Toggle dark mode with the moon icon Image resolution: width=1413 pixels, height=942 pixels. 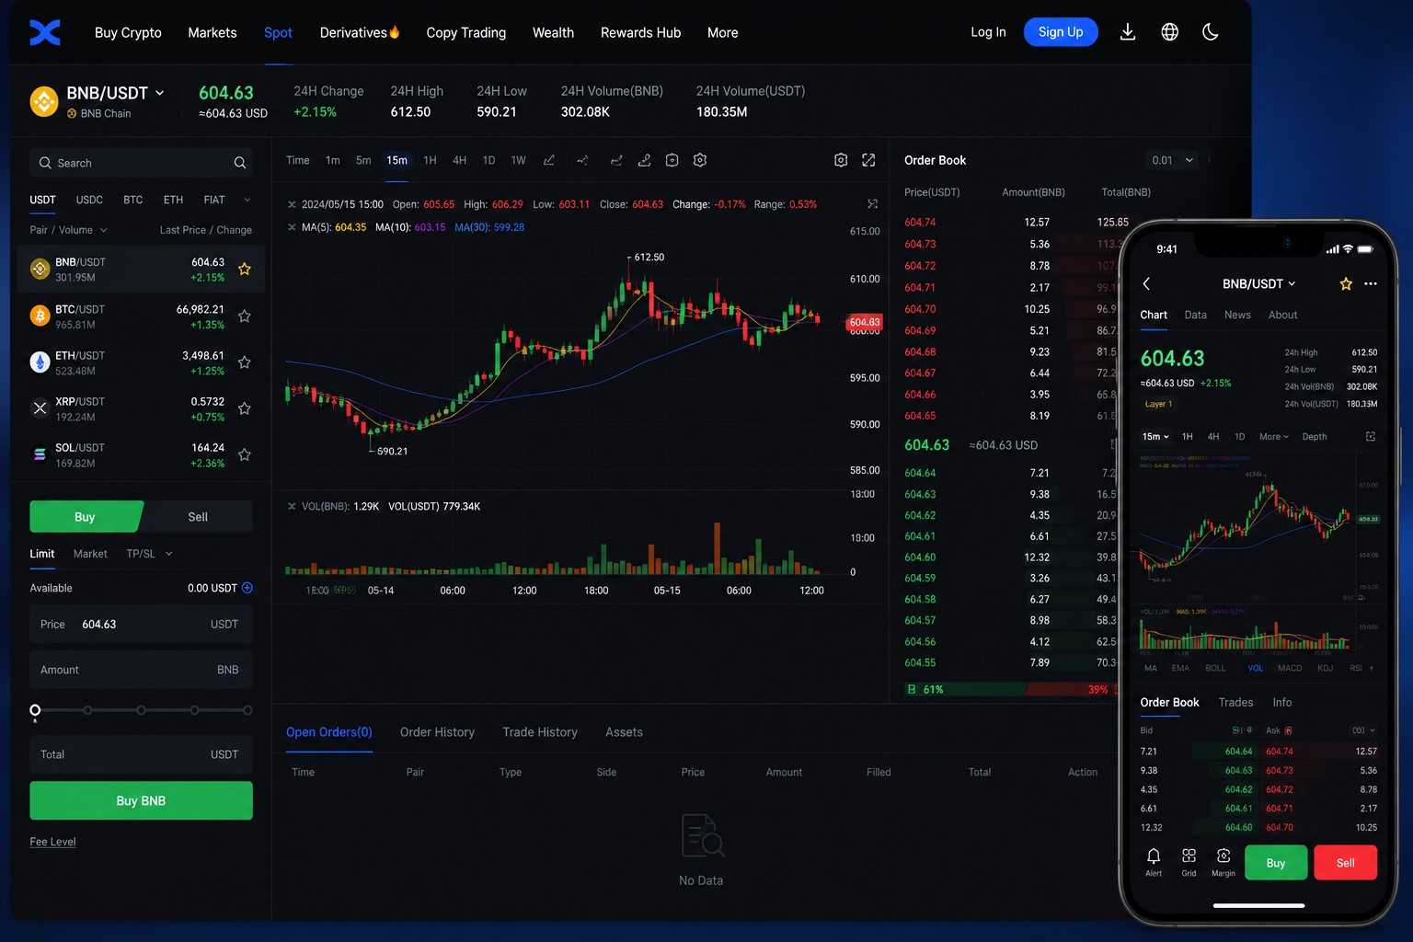pos(1211,32)
